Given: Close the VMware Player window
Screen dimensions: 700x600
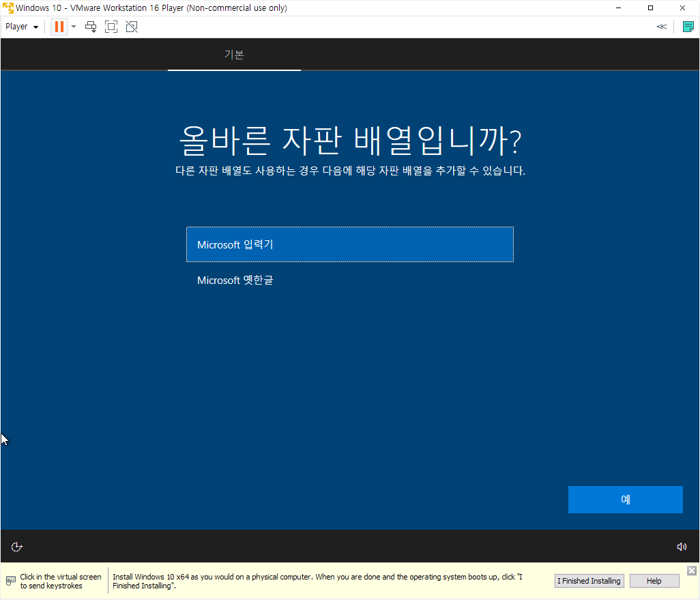Looking at the screenshot, I should [682, 8].
